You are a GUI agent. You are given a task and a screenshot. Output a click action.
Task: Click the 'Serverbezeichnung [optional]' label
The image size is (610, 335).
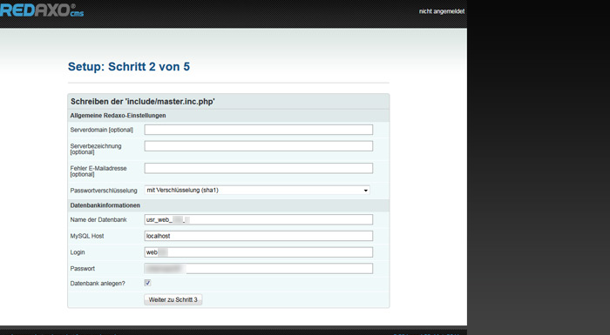[96, 149]
